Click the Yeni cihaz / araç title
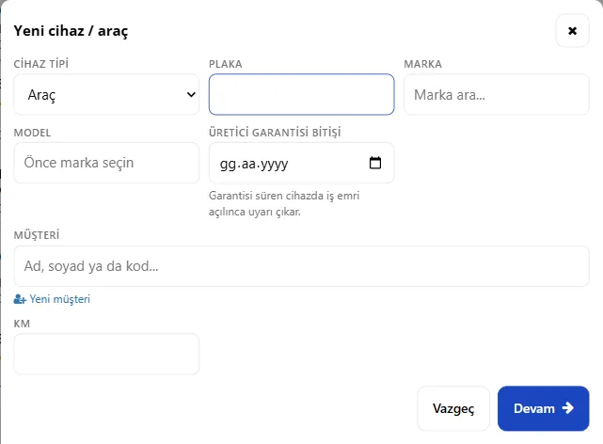This screenshot has width=603, height=444. tap(71, 31)
